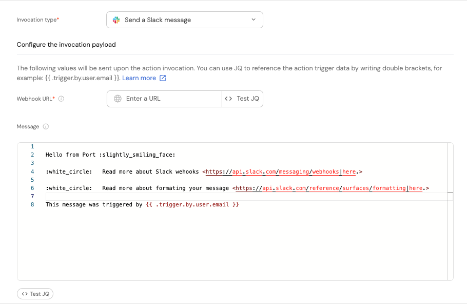This screenshot has height=304, width=467.
Task: Select line number 5 in editor gutter
Action: coord(32,180)
